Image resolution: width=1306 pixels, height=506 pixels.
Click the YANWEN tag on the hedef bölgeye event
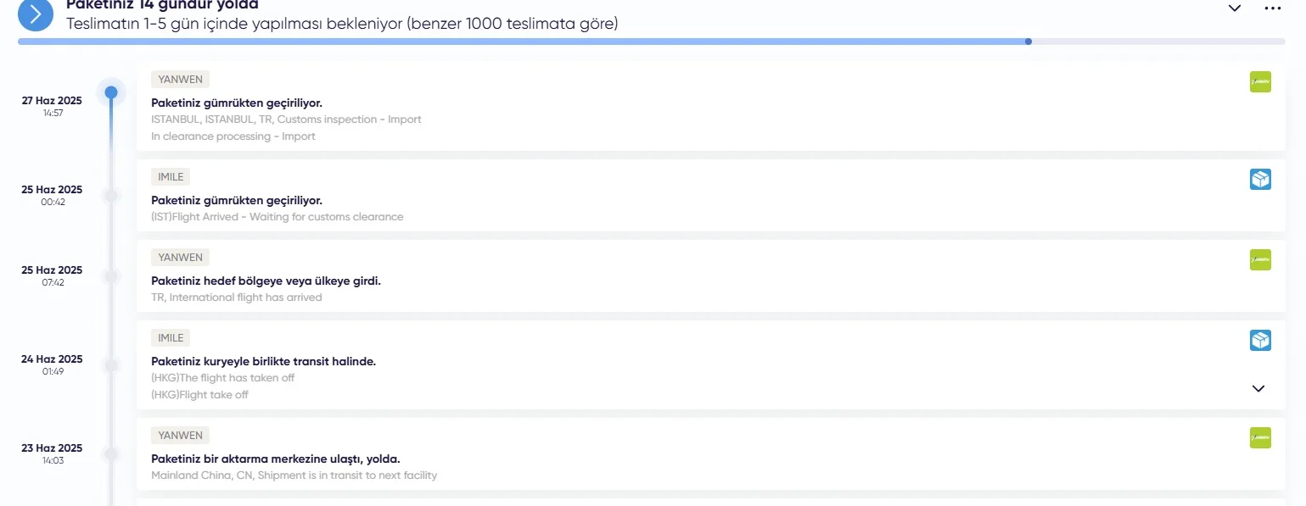pyautogui.click(x=180, y=258)
